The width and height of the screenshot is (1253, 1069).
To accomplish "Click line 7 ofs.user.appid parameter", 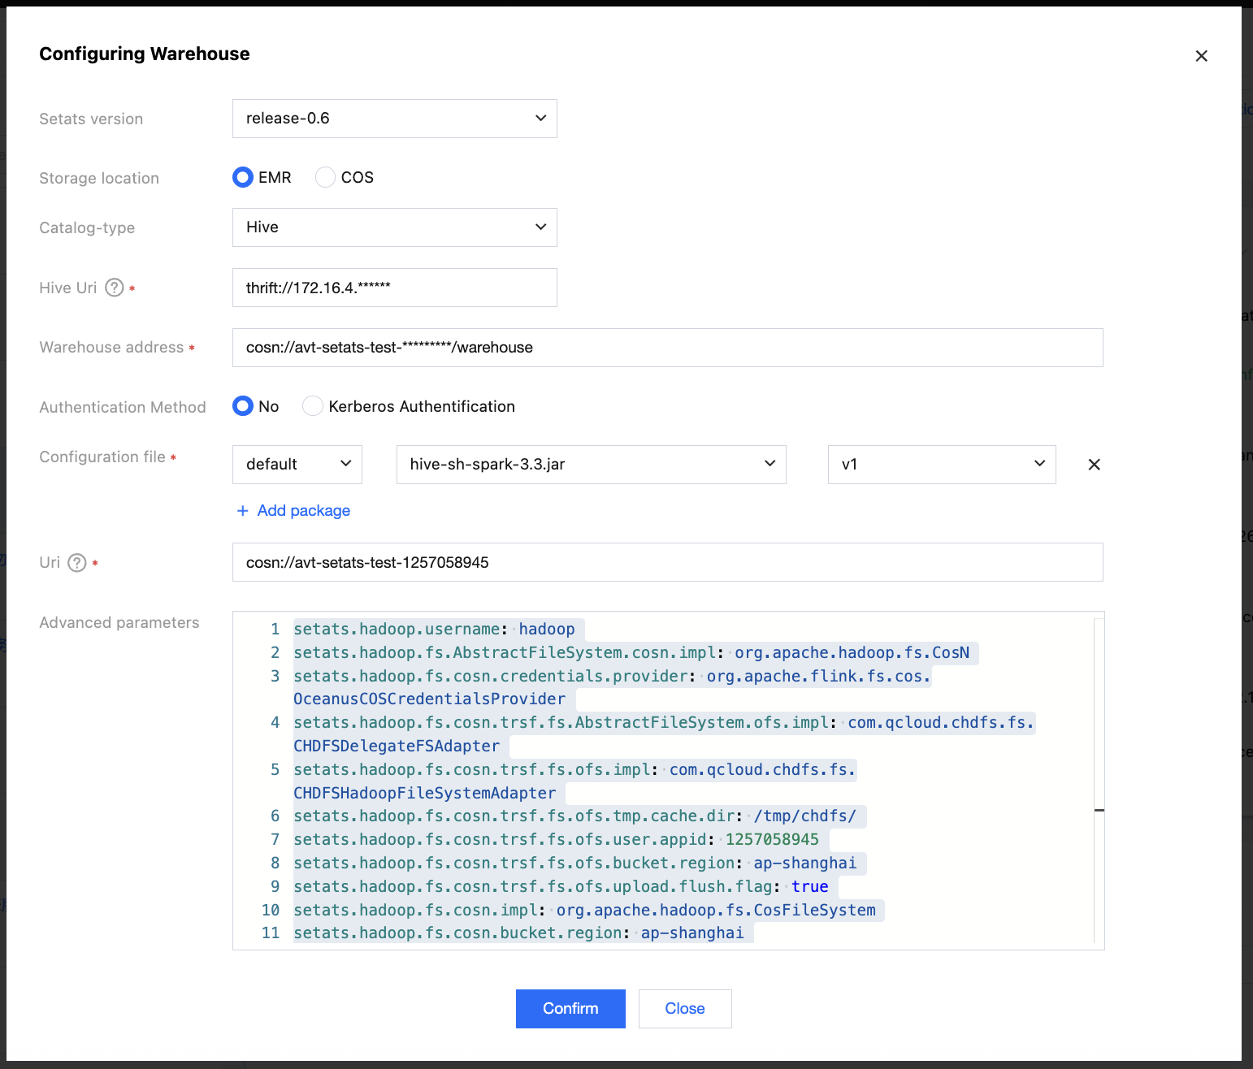I will pos(557,840).
